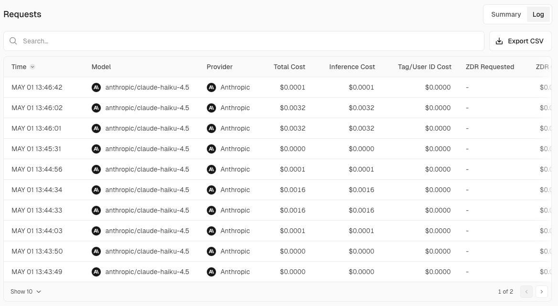Click model name in the 13:43:49 row
The height and width of the screenshot is (306, 558).
tap(147, 272)
